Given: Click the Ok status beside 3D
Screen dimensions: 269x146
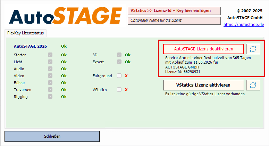Looking at the screenshot, I should point(128,55).
